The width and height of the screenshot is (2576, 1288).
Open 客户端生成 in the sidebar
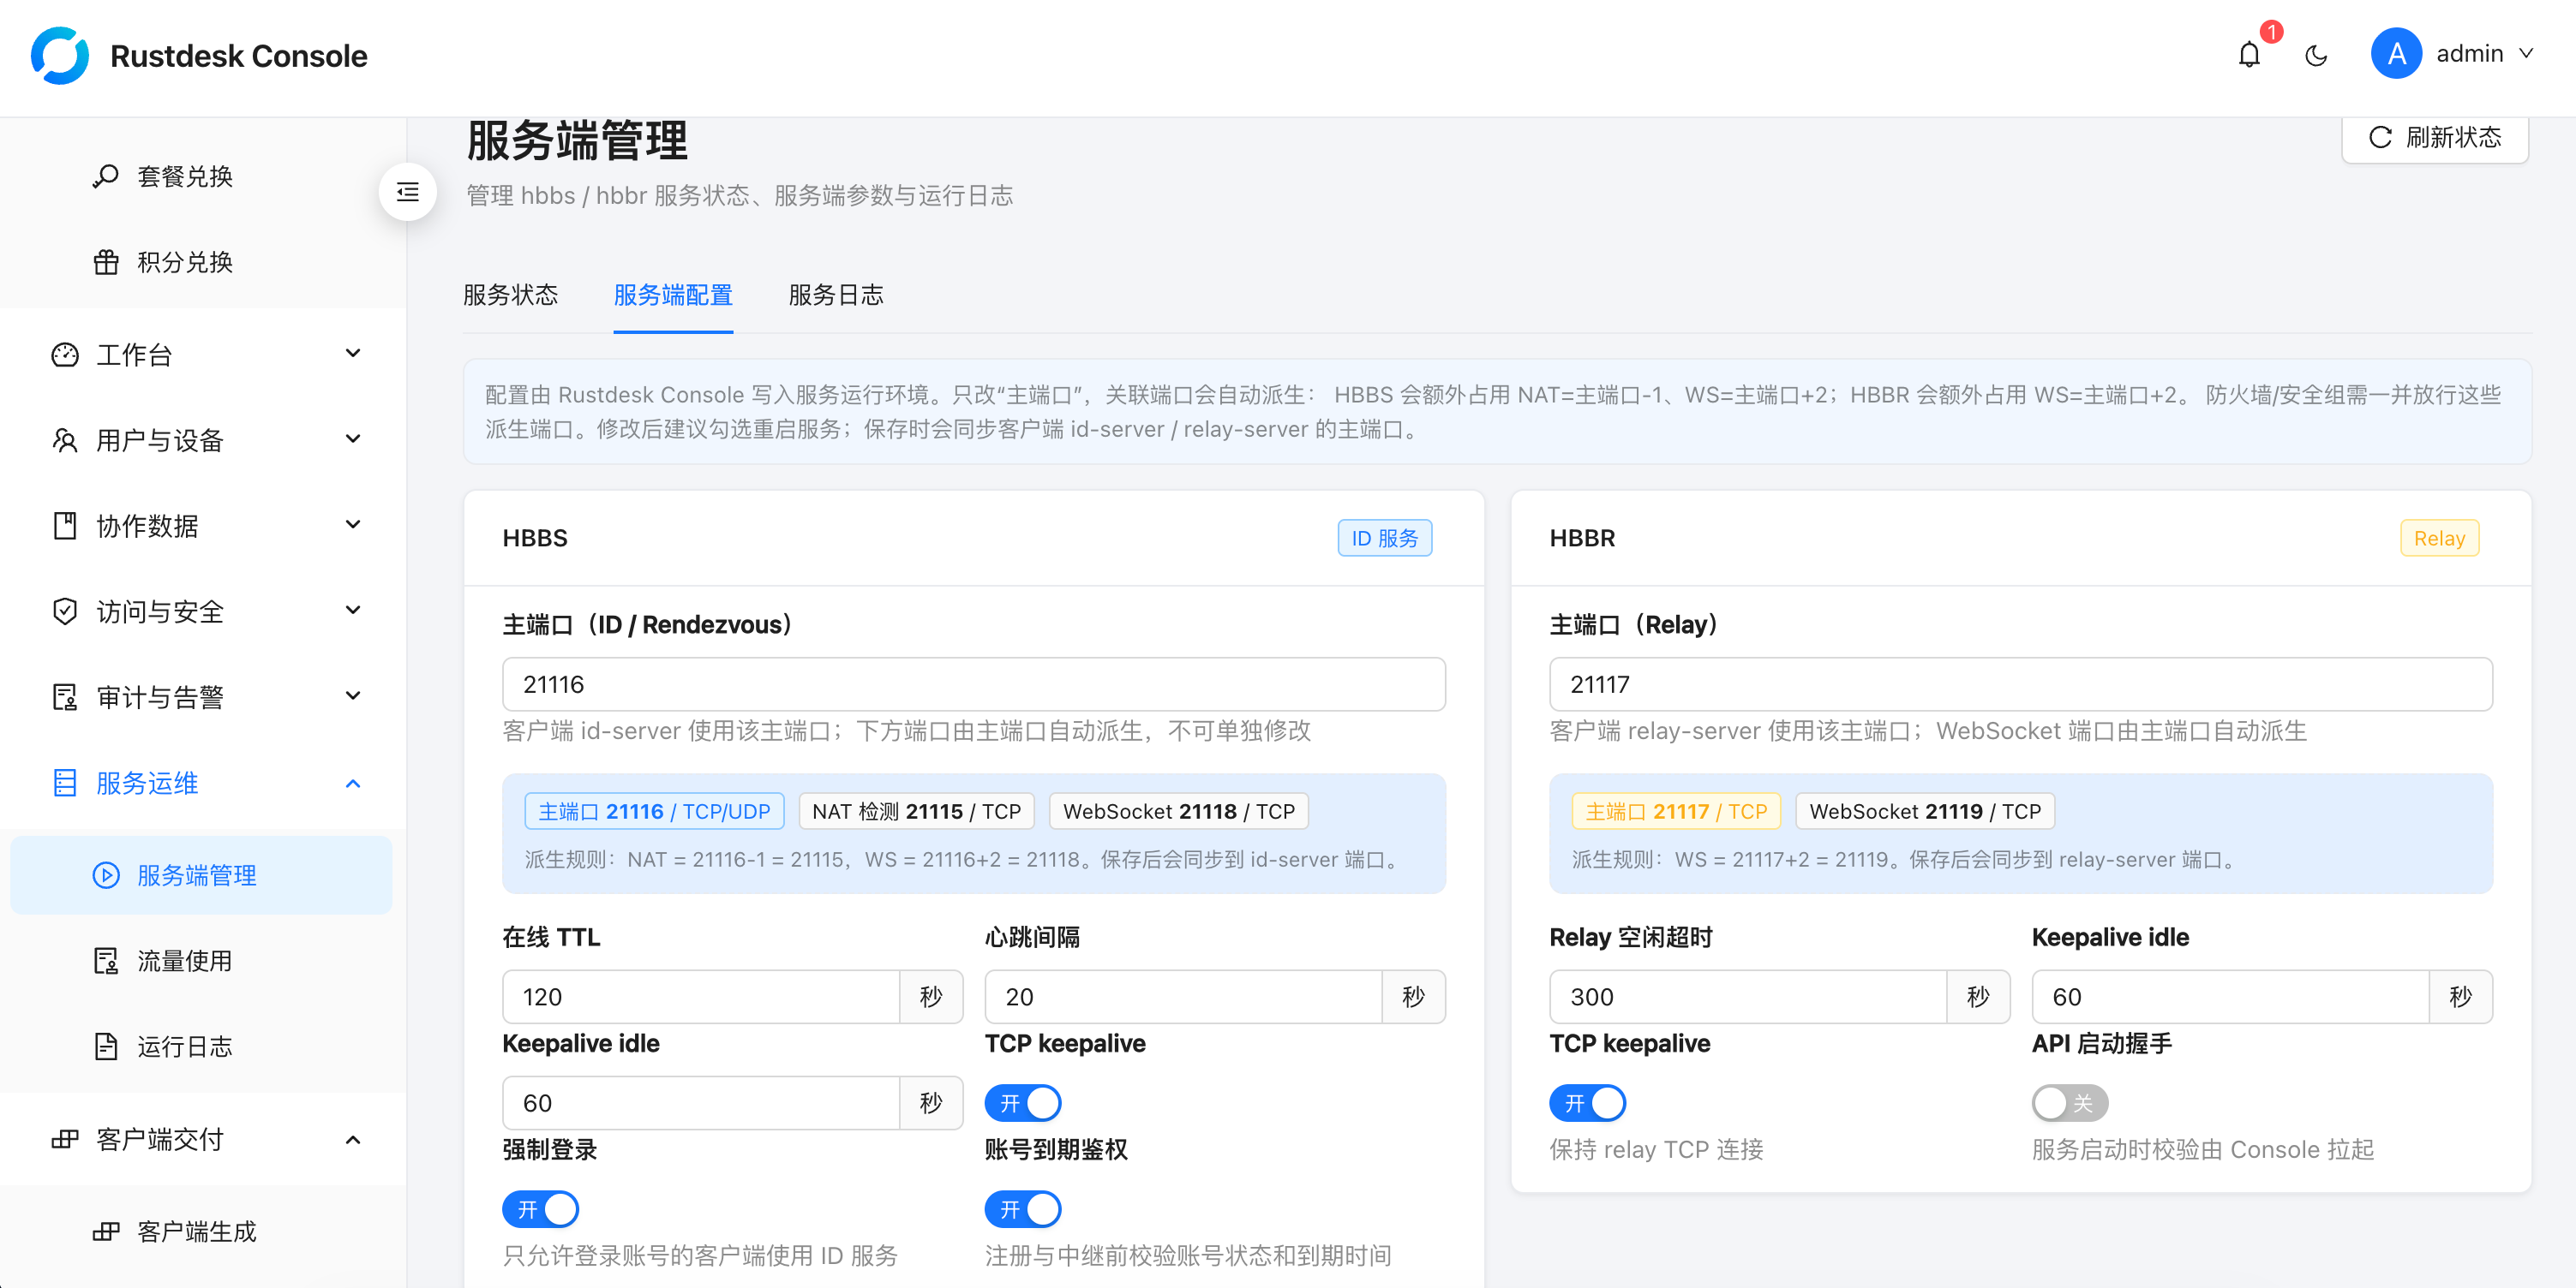201,1232
